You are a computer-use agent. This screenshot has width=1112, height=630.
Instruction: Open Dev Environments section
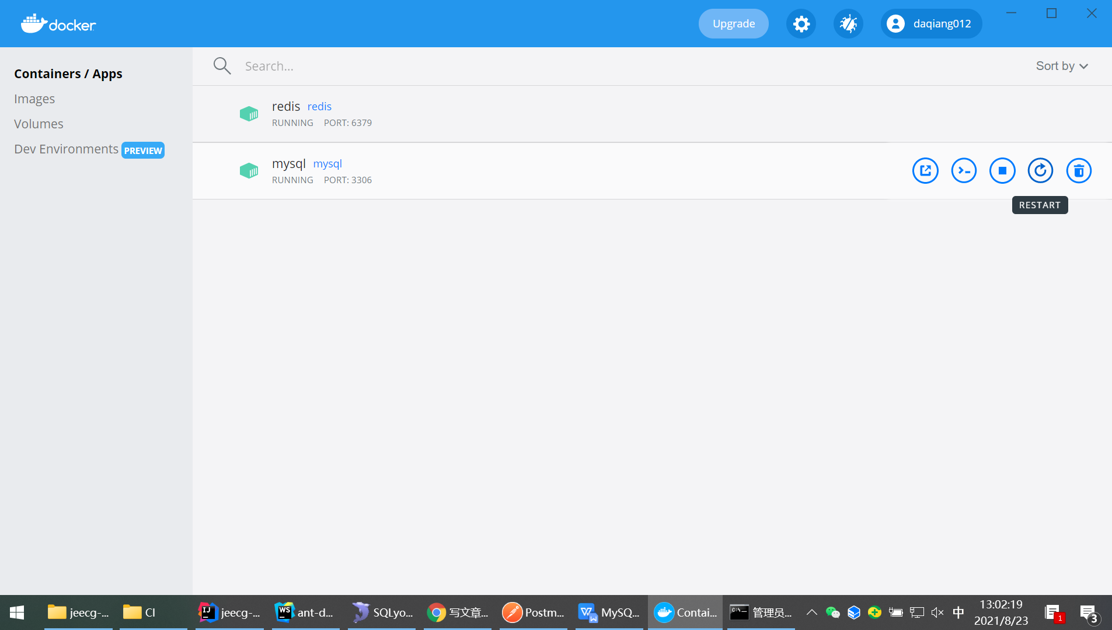click(66, 149)
